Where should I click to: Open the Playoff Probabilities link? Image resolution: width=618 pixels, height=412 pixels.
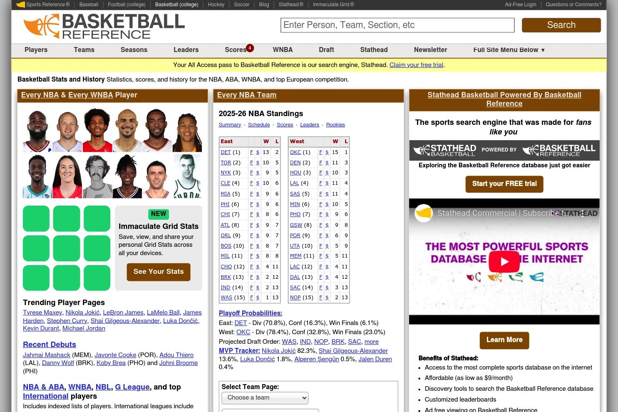(251, 313)
